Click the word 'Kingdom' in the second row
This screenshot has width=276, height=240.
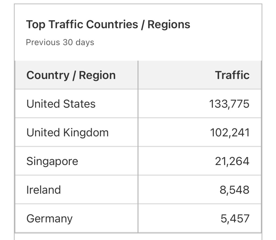point(86,132)
